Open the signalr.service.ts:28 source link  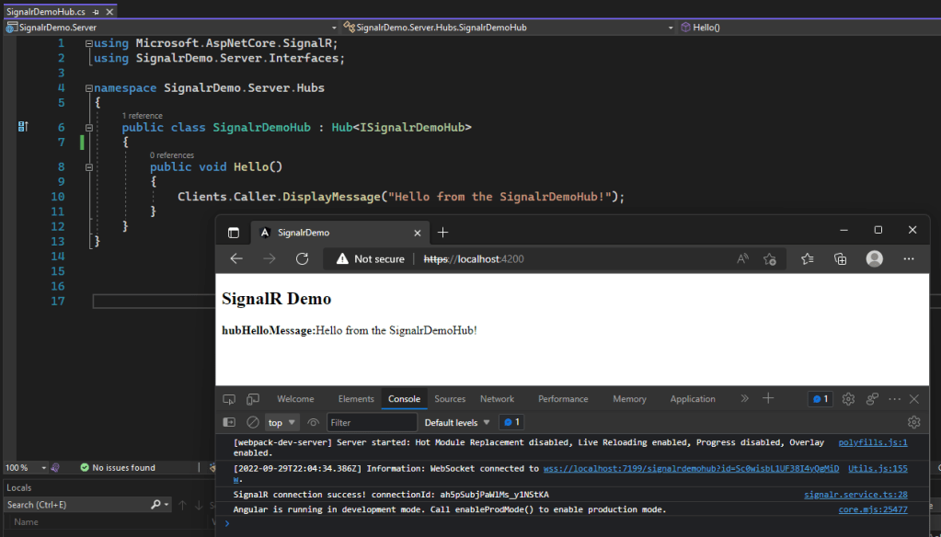855,495
